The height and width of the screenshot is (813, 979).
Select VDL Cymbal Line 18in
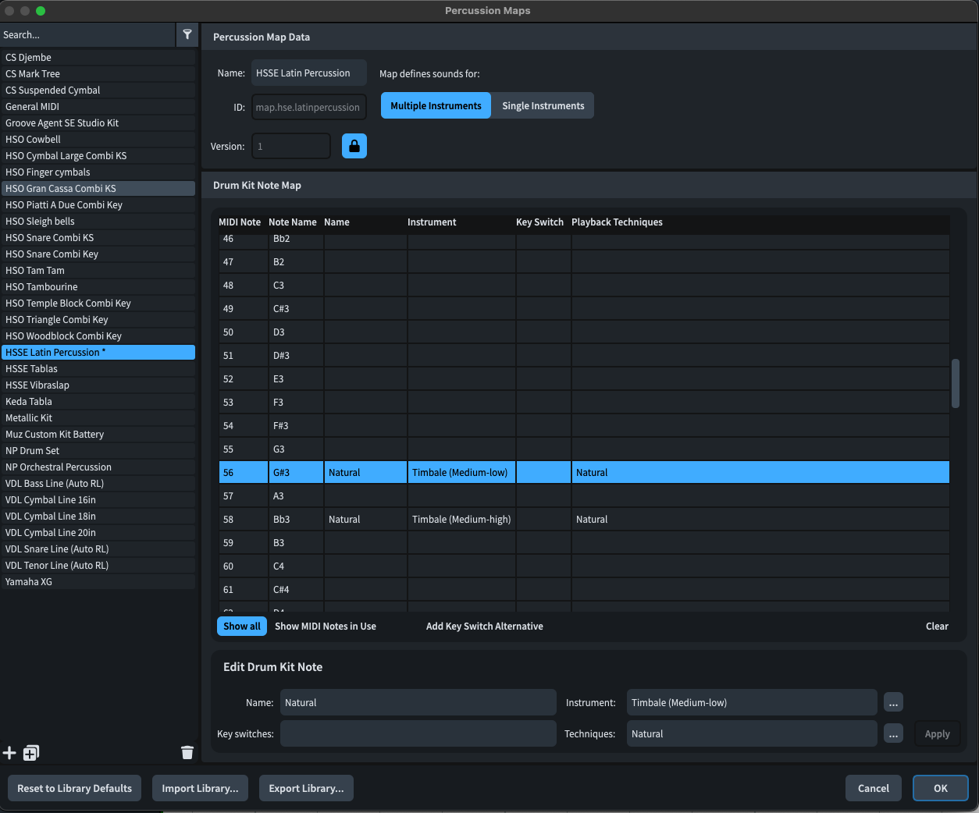point(98,516)
